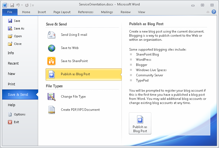Open the Undo history dropdown arrow
The height and width of the screenshot is (148, 219).
coord(22,5)
